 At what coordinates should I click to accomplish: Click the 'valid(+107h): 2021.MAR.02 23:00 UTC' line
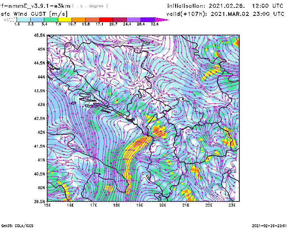pos(225,14)
